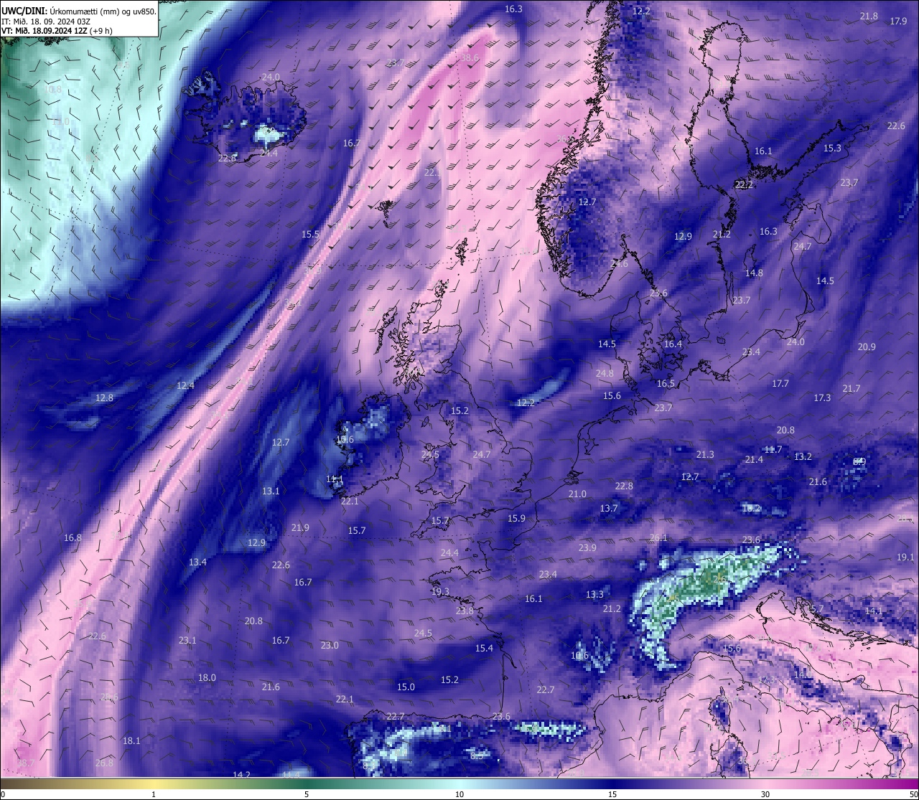Click the 23.1 map value
919x800 pixels.
click(x=187, y=640)
